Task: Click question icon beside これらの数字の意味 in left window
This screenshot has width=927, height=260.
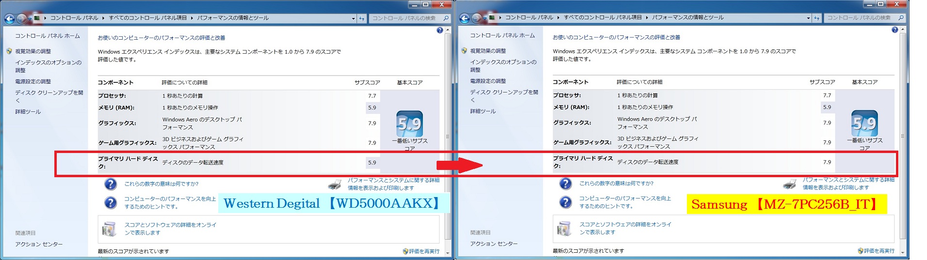Action: pos(111,184)
